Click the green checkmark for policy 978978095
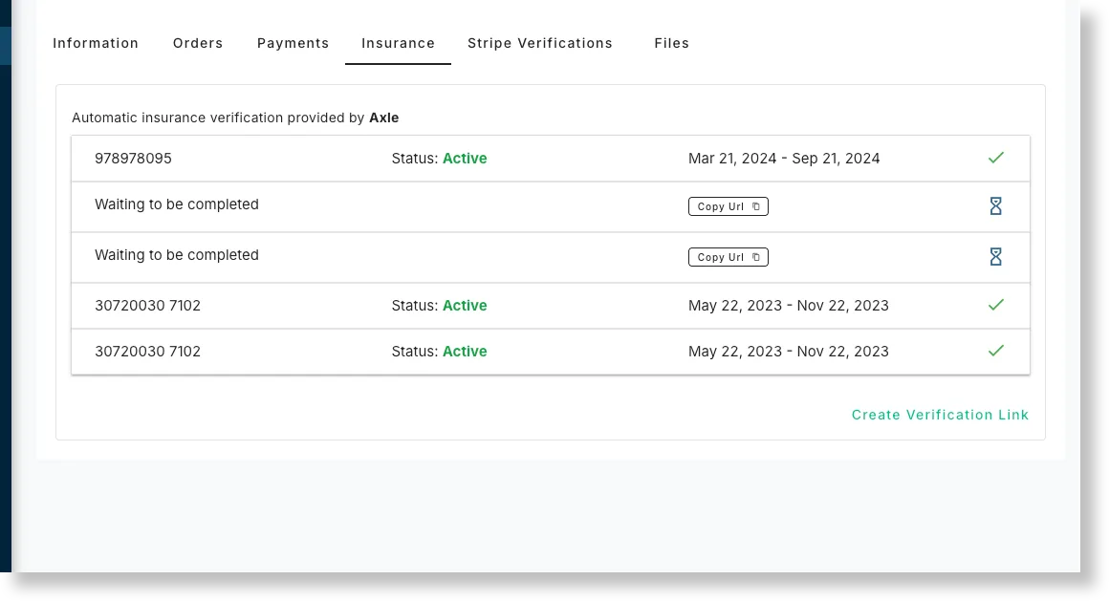The image size is (1109, 601). pos(996,158)
